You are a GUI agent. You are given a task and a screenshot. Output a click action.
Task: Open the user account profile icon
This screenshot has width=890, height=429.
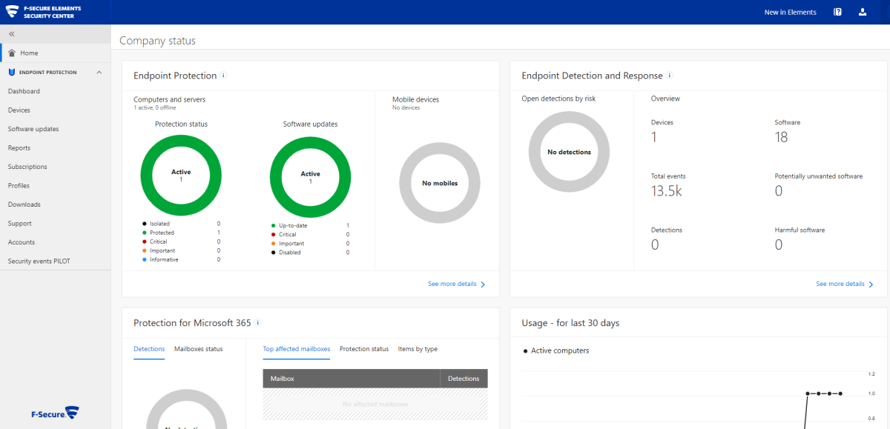point(862,12)
